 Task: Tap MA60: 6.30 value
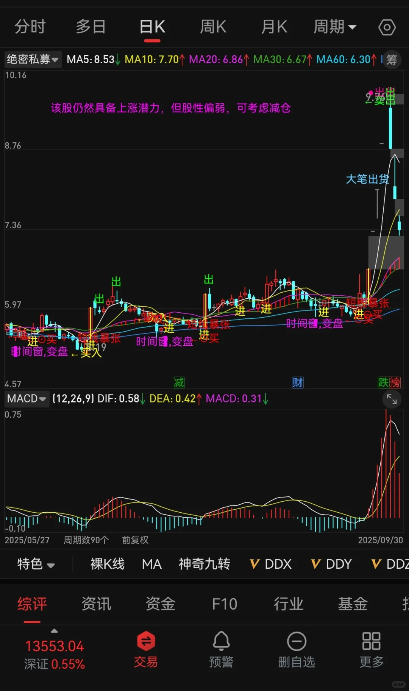pos(347,59)
